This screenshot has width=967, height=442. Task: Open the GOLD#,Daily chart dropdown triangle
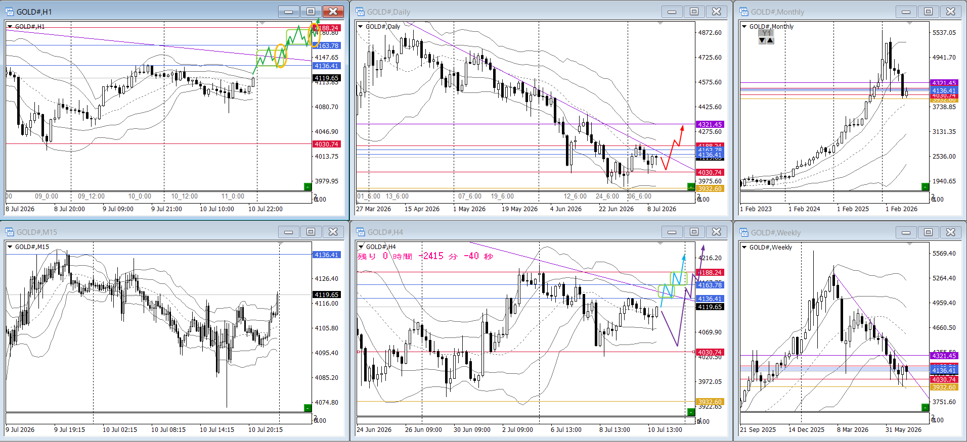[x=360, y=26]
